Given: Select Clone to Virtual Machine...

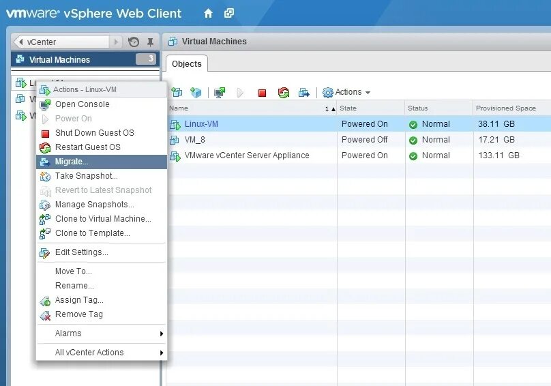Looking at the screenshot, I should (101, 219).
